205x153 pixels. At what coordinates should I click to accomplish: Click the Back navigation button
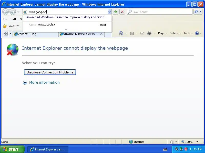pyautogui.click(x=5, y=12)
